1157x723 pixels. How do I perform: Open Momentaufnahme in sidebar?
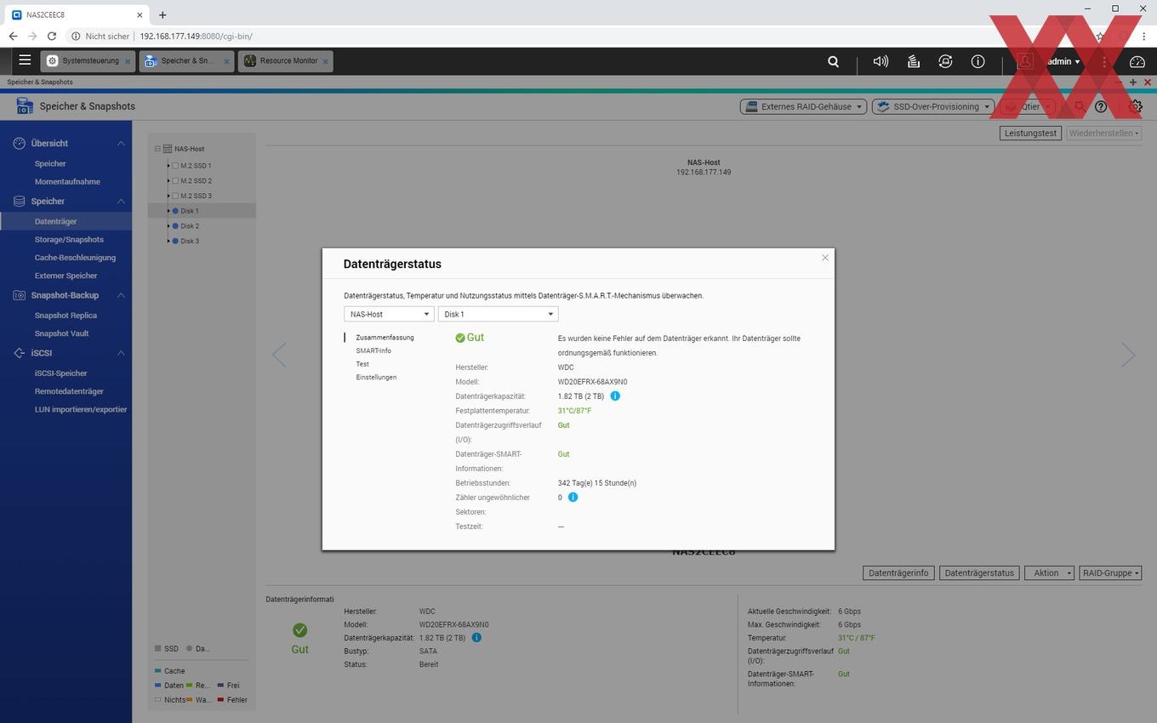(67, 182)
